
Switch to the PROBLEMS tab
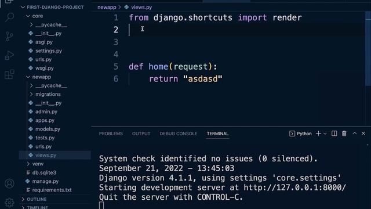pyautogui.click(x=111, y=134)
